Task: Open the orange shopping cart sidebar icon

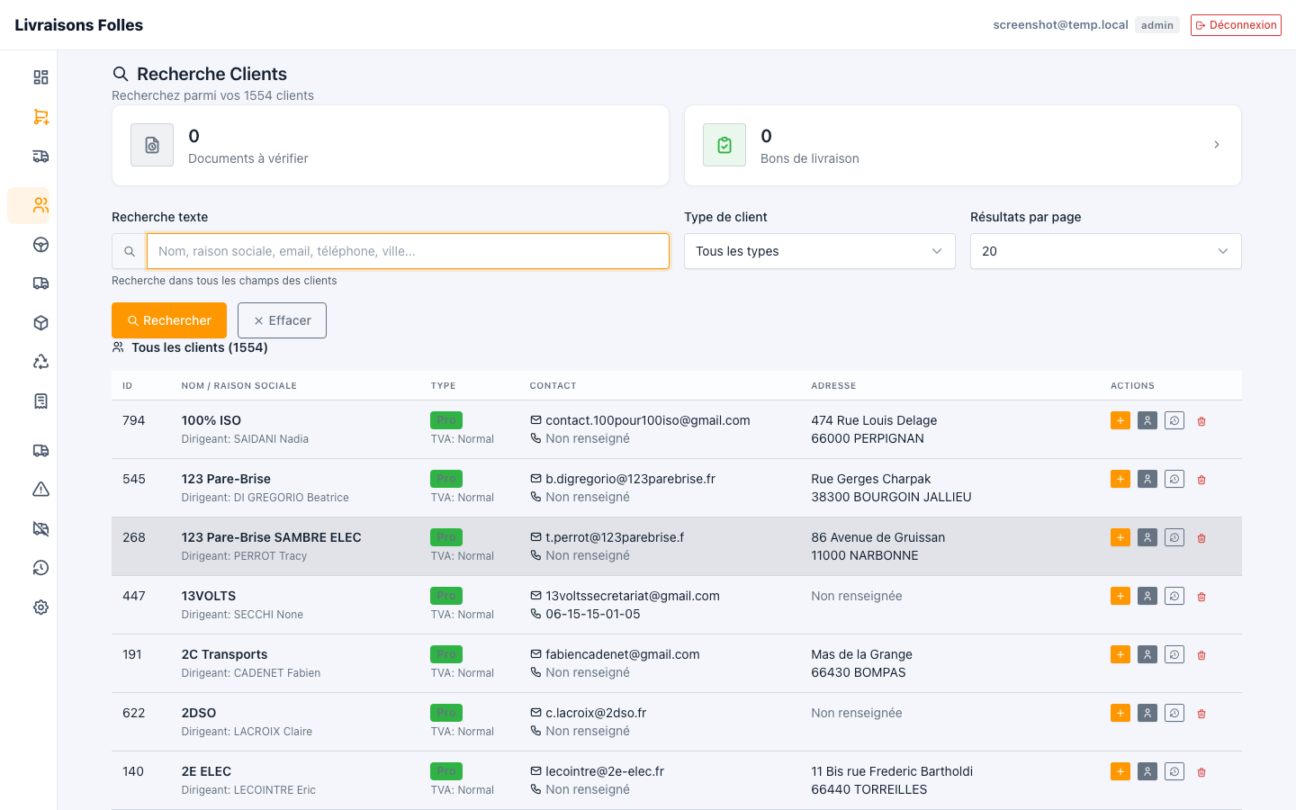Action: pyautogui.click(x=40, y=117)
